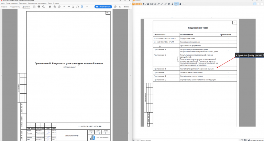
Task: Choose the smallest line thickness dot
Action: [x=252, y=4]
